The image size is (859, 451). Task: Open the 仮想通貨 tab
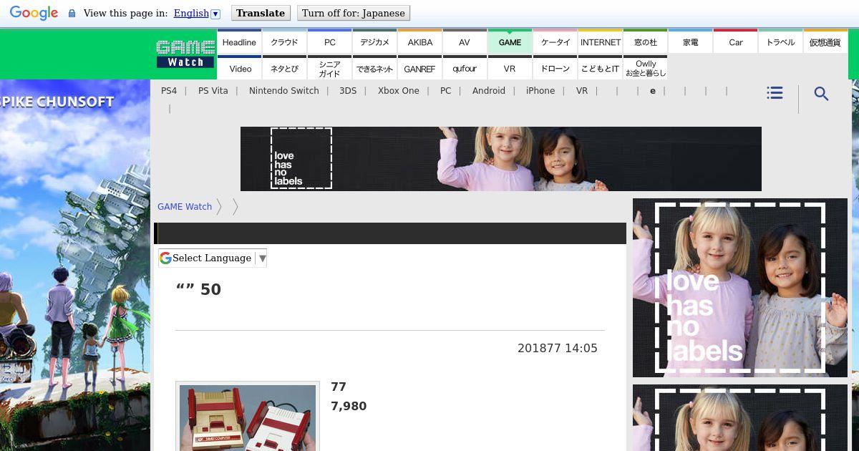click(825, 42)
